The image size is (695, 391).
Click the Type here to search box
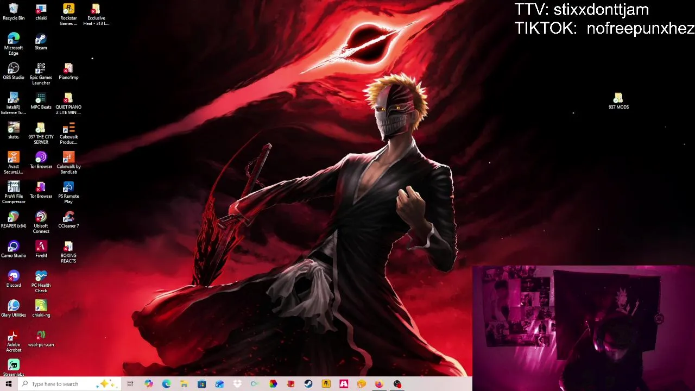click(x=69, y=384)
